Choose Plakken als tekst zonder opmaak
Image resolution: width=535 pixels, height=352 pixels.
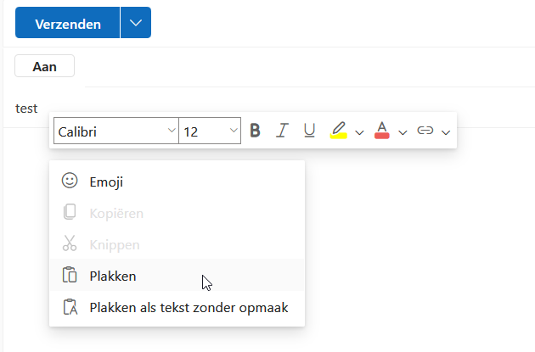click(189, 307)
